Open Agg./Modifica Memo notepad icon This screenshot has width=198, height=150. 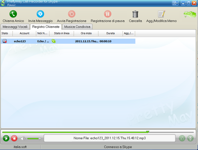tap(162, 14)
